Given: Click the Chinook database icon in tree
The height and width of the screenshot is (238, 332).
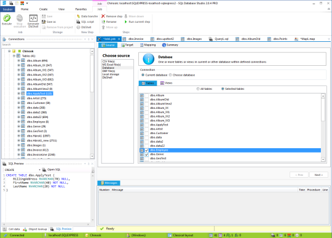Looking at the screenshot, I should pos(14,51).
